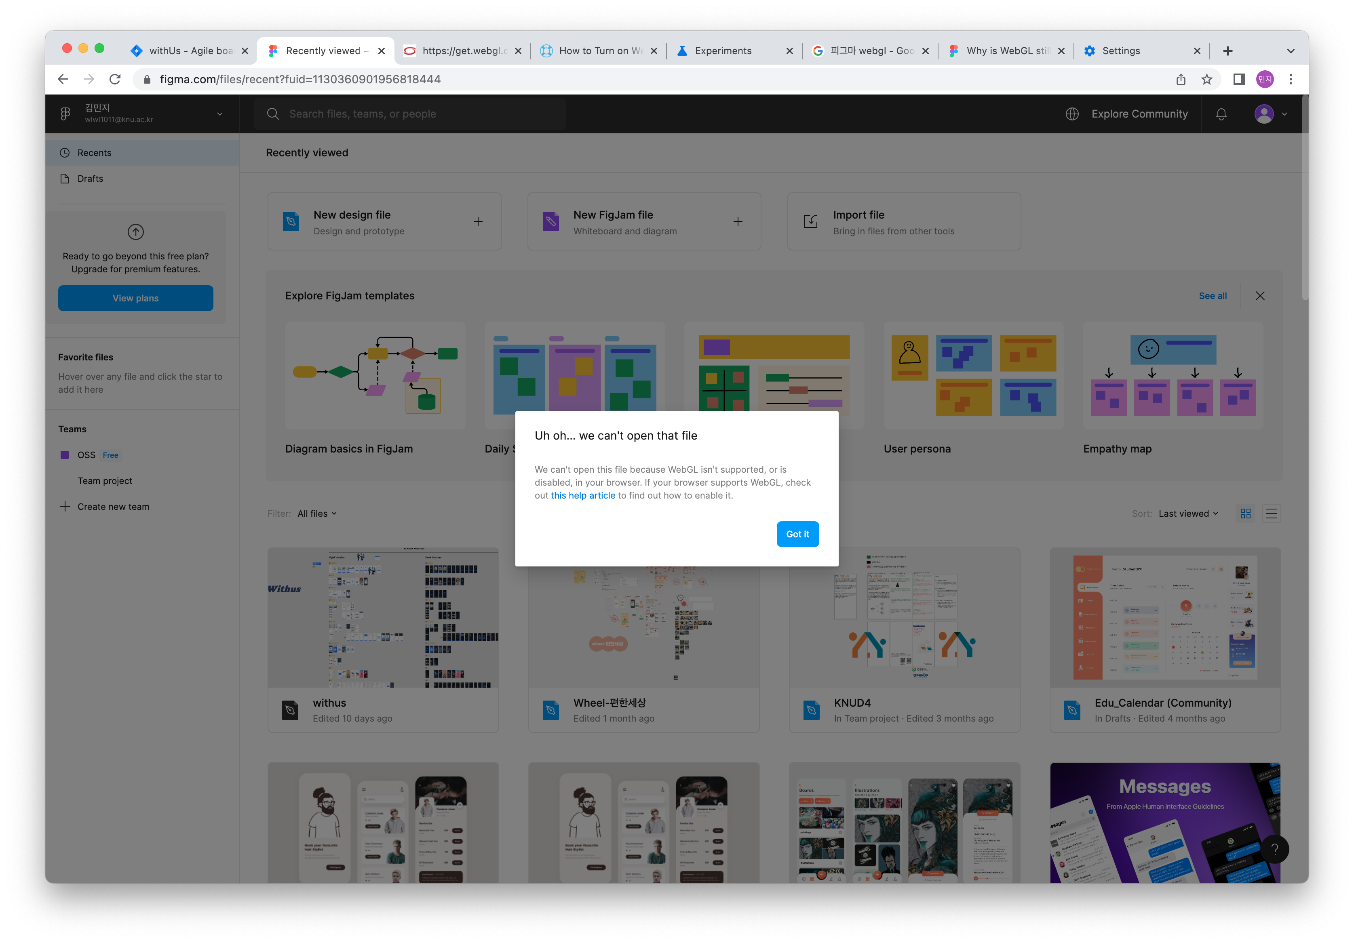This screenshot has height=943, width=1354.
Task: Create a New design file
Action: point(384,221)
